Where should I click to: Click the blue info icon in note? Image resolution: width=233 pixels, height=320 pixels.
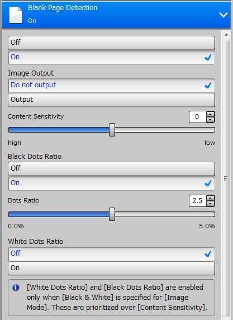(x=16, y=288)
